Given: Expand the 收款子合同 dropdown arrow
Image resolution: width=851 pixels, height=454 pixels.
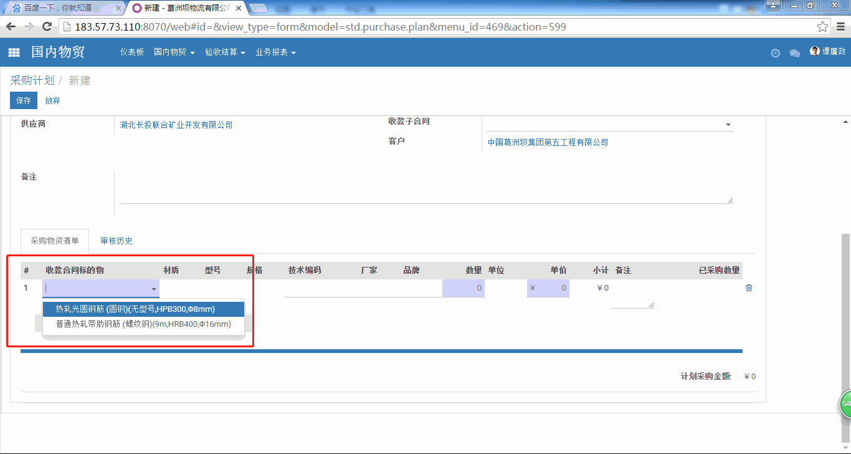Looking at the screenshot, I should [x=728, y=125].
